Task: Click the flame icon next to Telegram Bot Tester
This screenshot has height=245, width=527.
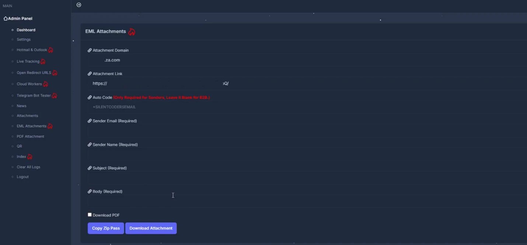Action: (x=55, y=95)
